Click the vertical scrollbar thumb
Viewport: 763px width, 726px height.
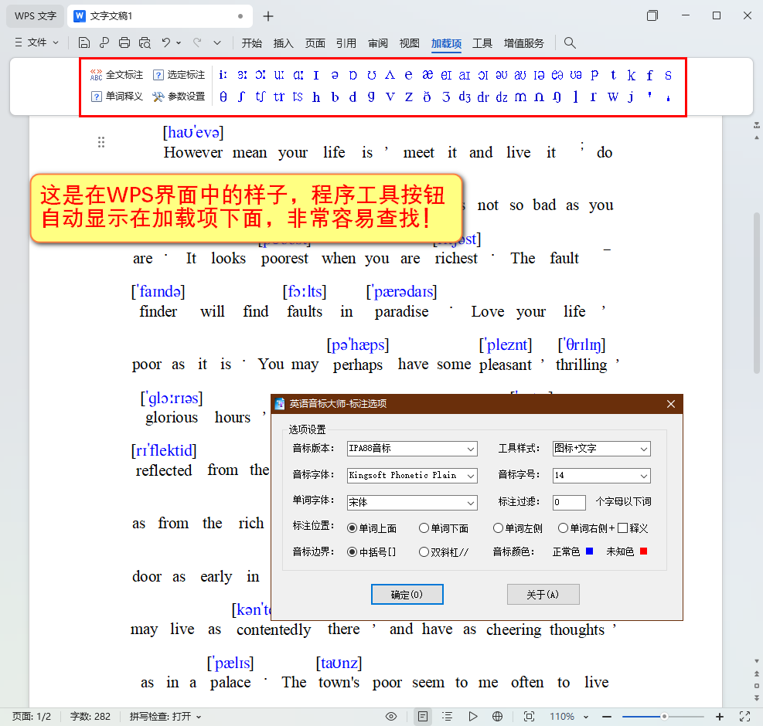[756, 293]
